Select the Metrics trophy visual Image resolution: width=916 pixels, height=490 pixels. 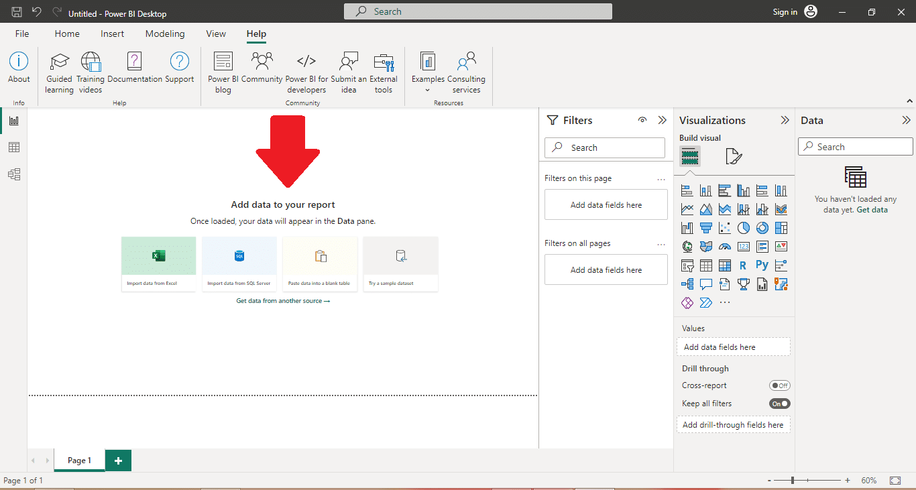(x=743, y=284)
